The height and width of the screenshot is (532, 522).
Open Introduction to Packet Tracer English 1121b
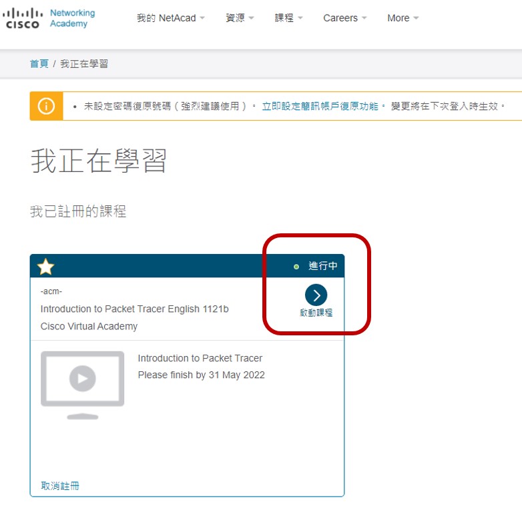pyautogui.click(x=134, y=309)
